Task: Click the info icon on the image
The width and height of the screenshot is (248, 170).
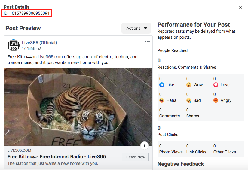Action: point(144,146)
